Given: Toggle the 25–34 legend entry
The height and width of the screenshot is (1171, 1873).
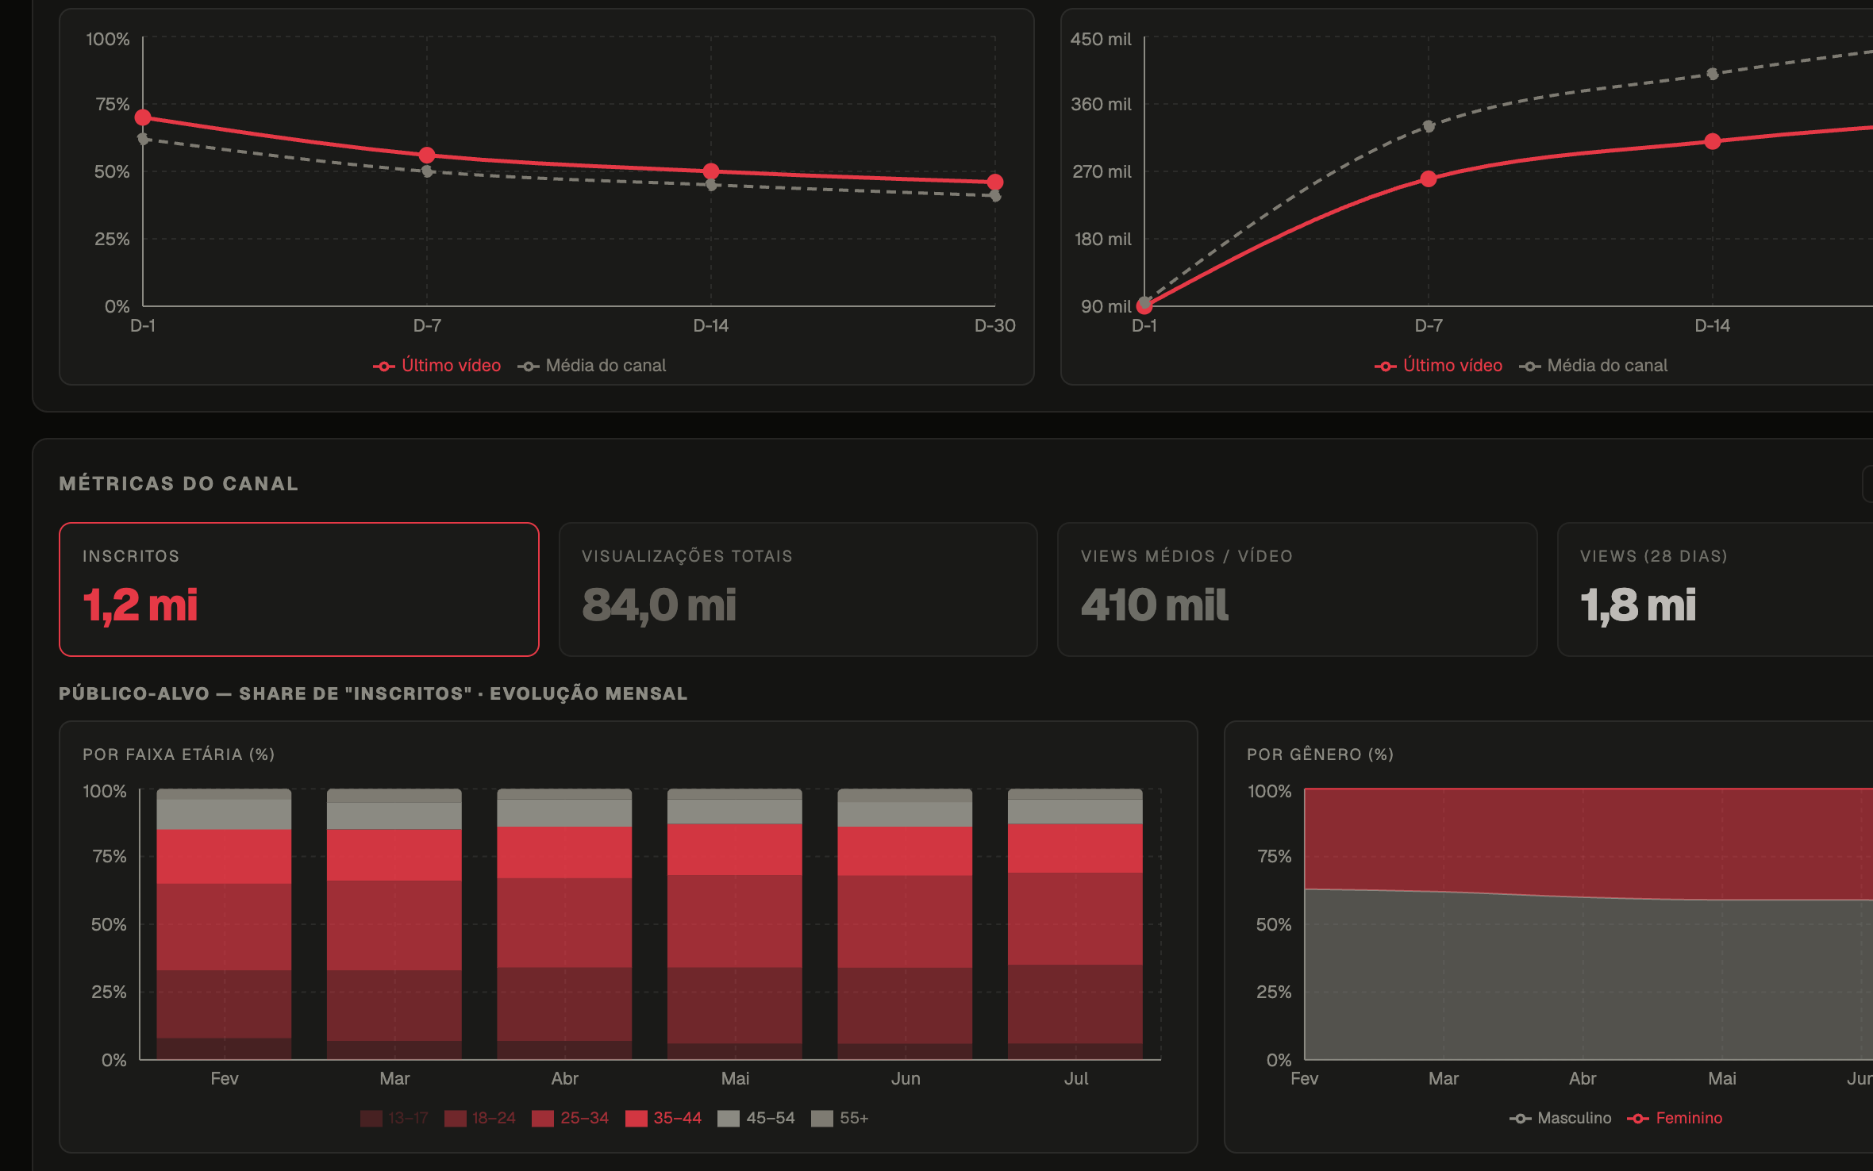Looking at the screenshot, I should point(571,1118).
